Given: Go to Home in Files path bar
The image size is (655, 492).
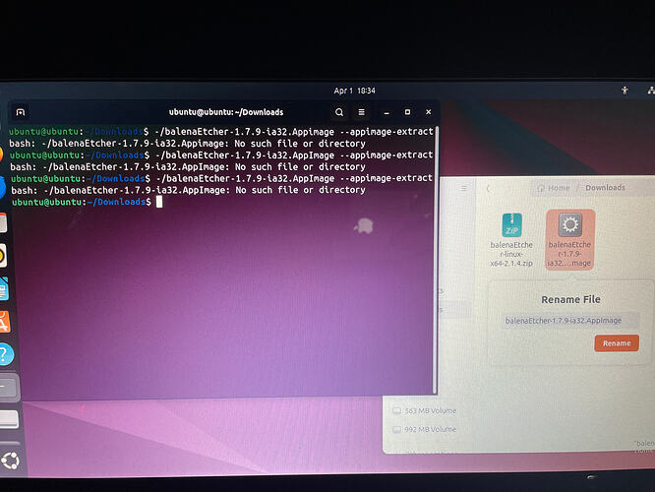Looking at the screenshot, I should click(554, 188).
